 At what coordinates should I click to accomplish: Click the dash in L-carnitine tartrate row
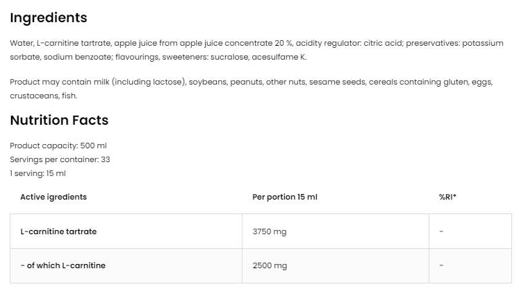[x=441, y=231]
